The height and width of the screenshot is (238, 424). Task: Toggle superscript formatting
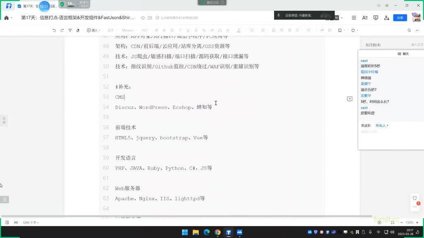coord(212,30)
